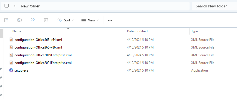Click XML icon of configuration-Office2019Enterprise.xml

point(11,55)
